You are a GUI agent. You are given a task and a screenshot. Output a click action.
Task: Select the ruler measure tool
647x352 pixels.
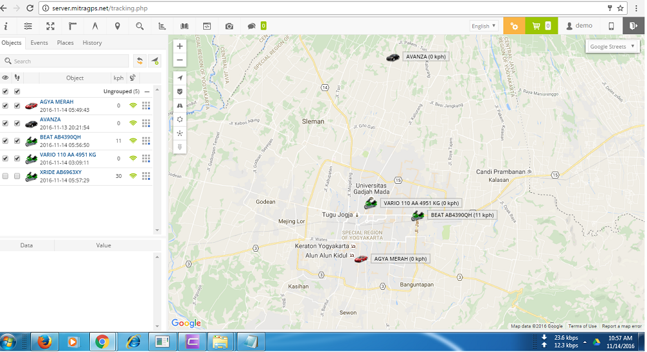coord(72,26)
